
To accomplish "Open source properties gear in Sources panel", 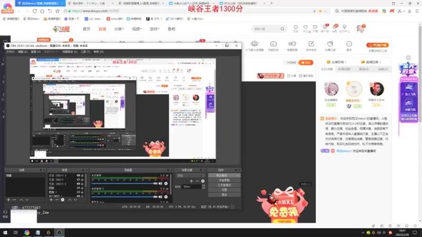I will (x=63, y=200).
